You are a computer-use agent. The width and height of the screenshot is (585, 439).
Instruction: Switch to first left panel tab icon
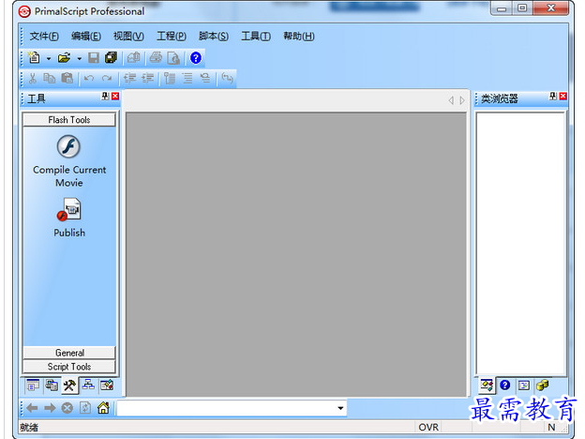point(33,386)
